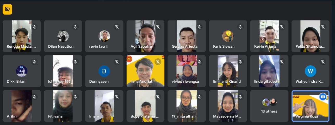335x125 pixels.
Task: Click muted mic icon on Pelita Situmorang tile
Action: coord(323,27)
